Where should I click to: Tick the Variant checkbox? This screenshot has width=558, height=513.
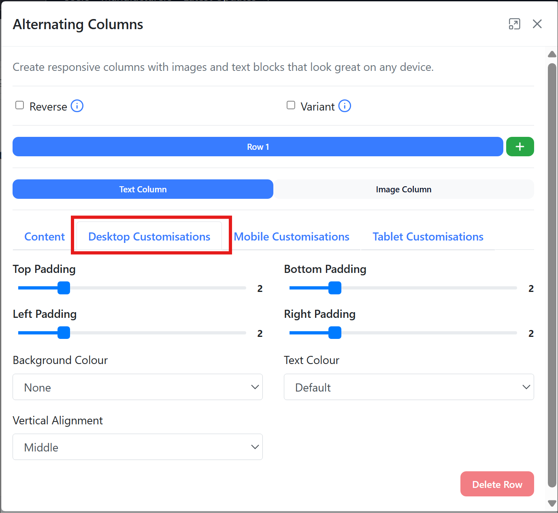[x=291, y=105]
